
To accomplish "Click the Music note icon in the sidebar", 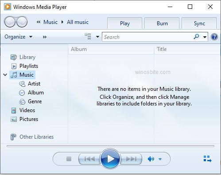I will (14, 75).
